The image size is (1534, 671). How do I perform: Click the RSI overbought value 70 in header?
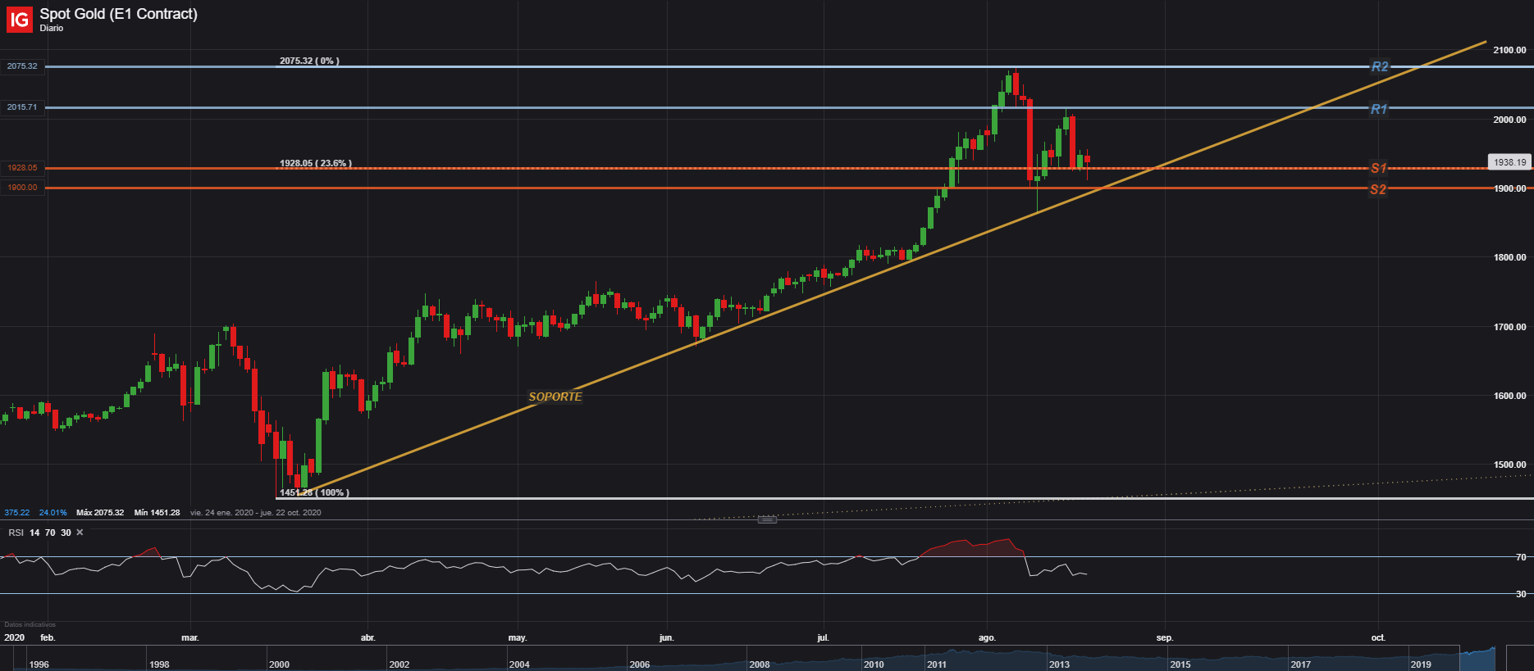point(50,533)
